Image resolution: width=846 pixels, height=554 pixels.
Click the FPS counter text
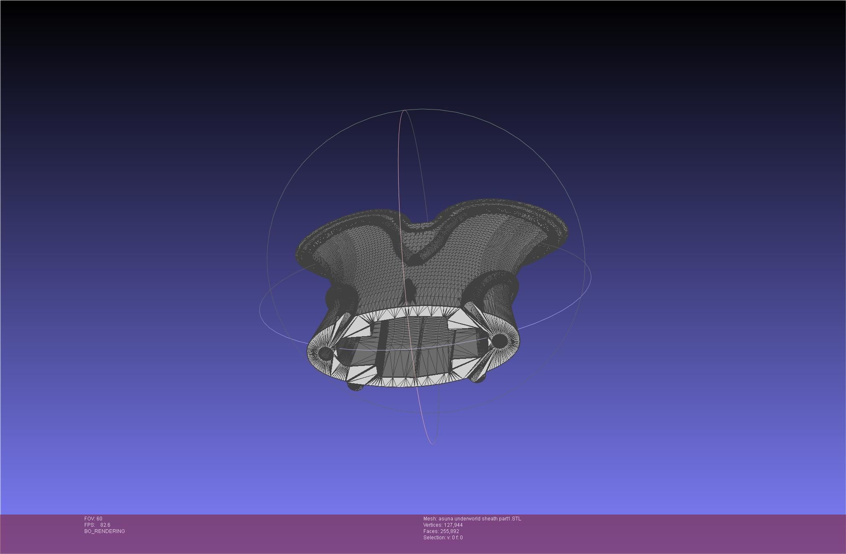pos(97,525)
